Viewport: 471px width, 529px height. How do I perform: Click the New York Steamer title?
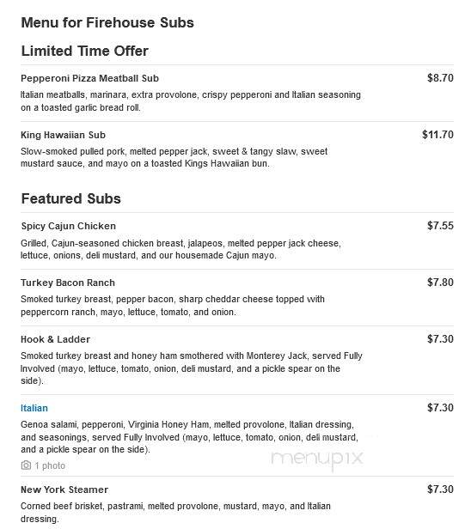(64, 489)
